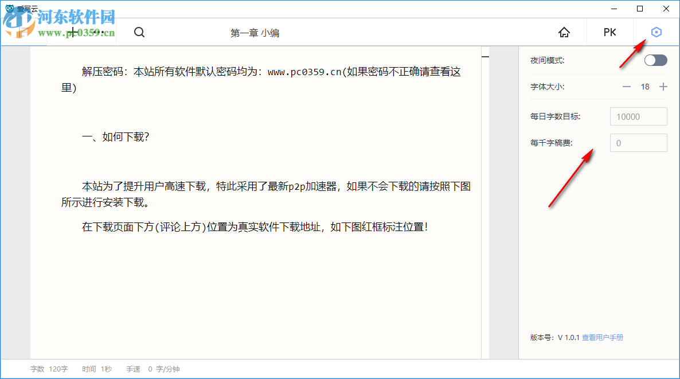Click the 每千字稿费 rate input field
The image size is (680, 379).
pos(638,142)
